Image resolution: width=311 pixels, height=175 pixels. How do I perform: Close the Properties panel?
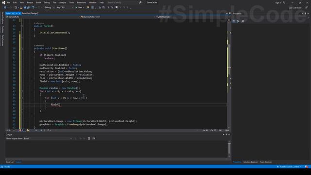click(x=308, y=14)
